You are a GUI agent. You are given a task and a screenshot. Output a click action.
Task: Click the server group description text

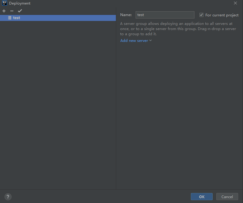[x=178, y=29]
